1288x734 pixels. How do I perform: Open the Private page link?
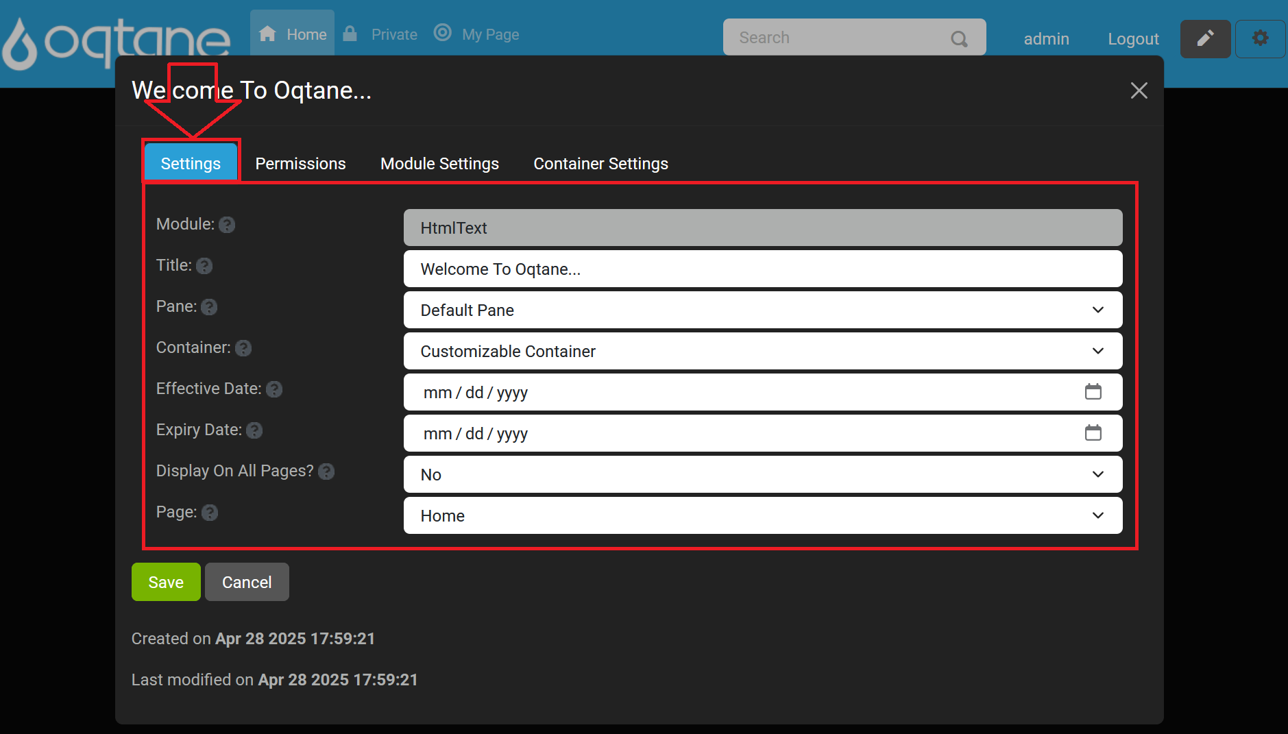394,34
